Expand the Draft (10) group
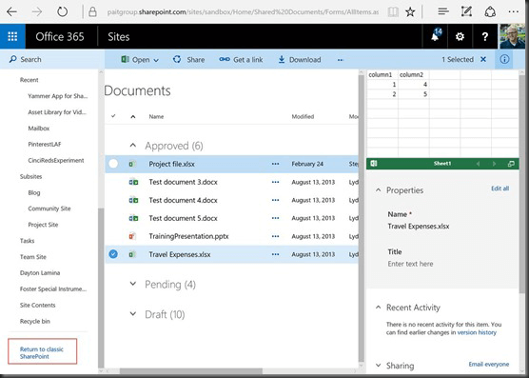Viewport: 529px width, 378px height. tap(133, 314)
